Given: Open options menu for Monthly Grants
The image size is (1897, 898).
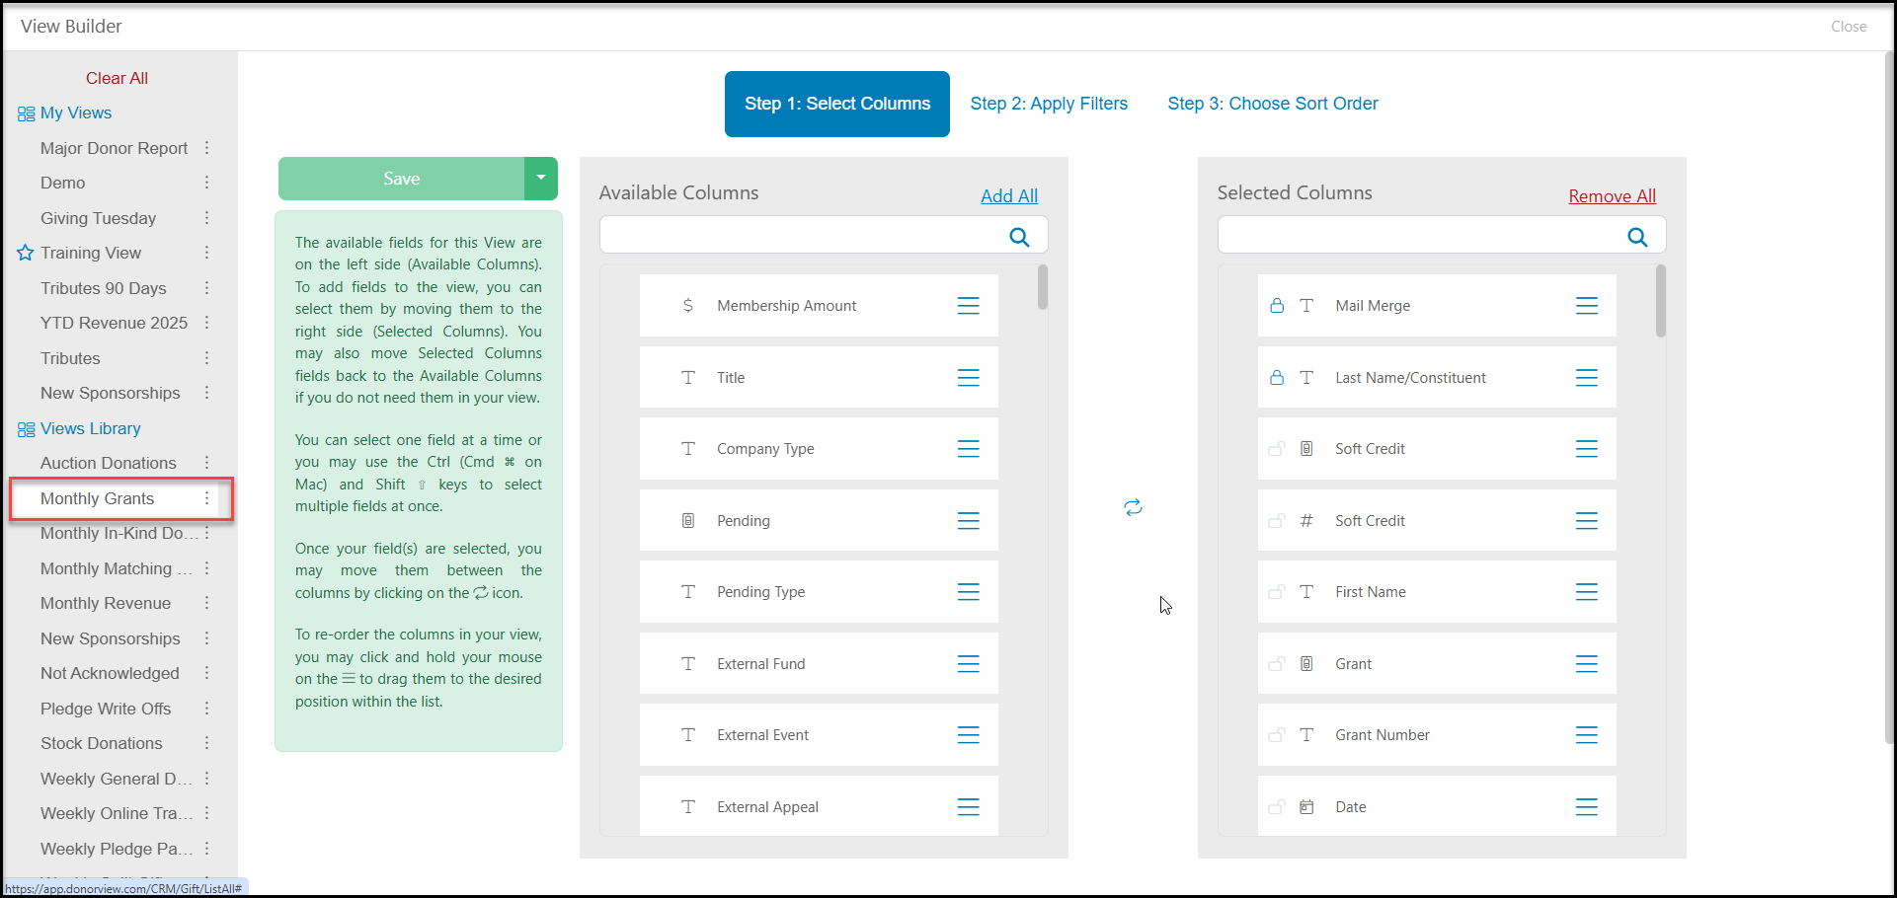Looking at the screenshot, I should tap(206, 498).
